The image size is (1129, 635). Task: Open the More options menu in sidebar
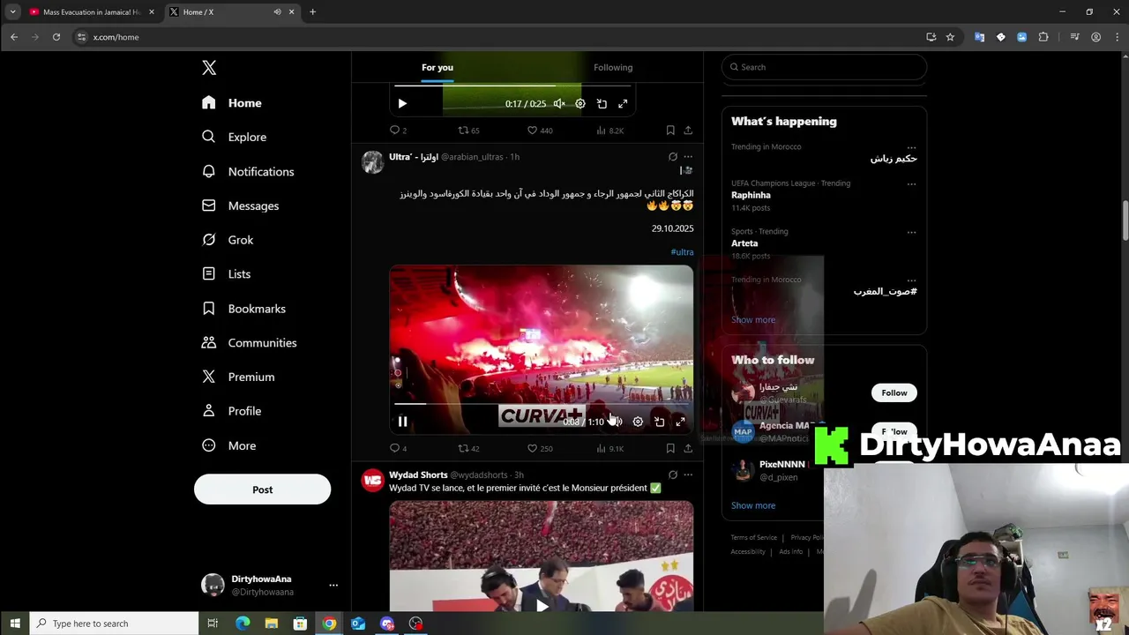pyautogui.click(x=228, y=445)
